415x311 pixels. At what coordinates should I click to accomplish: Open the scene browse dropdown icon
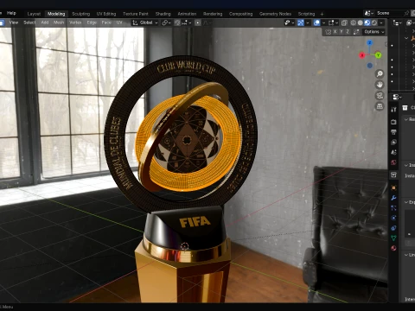tap(369, 13)
